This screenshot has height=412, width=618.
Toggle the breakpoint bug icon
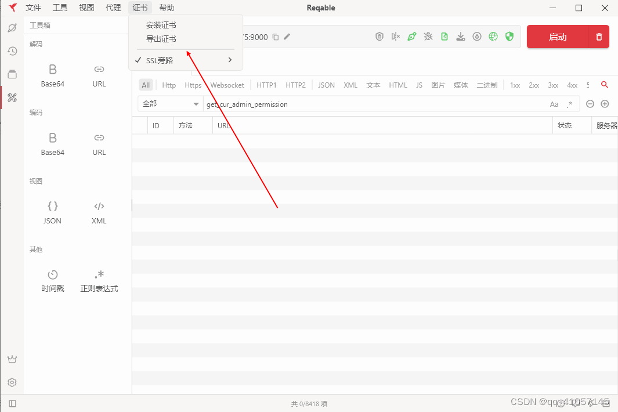coord(428,37)
